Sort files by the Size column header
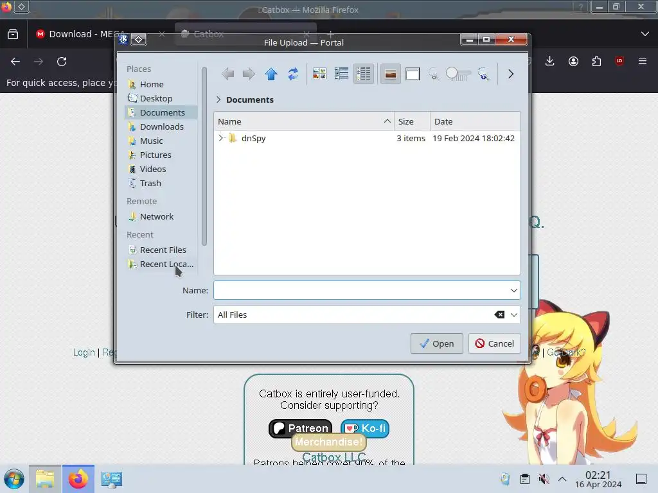Screen dimensions: 658x493 tap(412, 121)
